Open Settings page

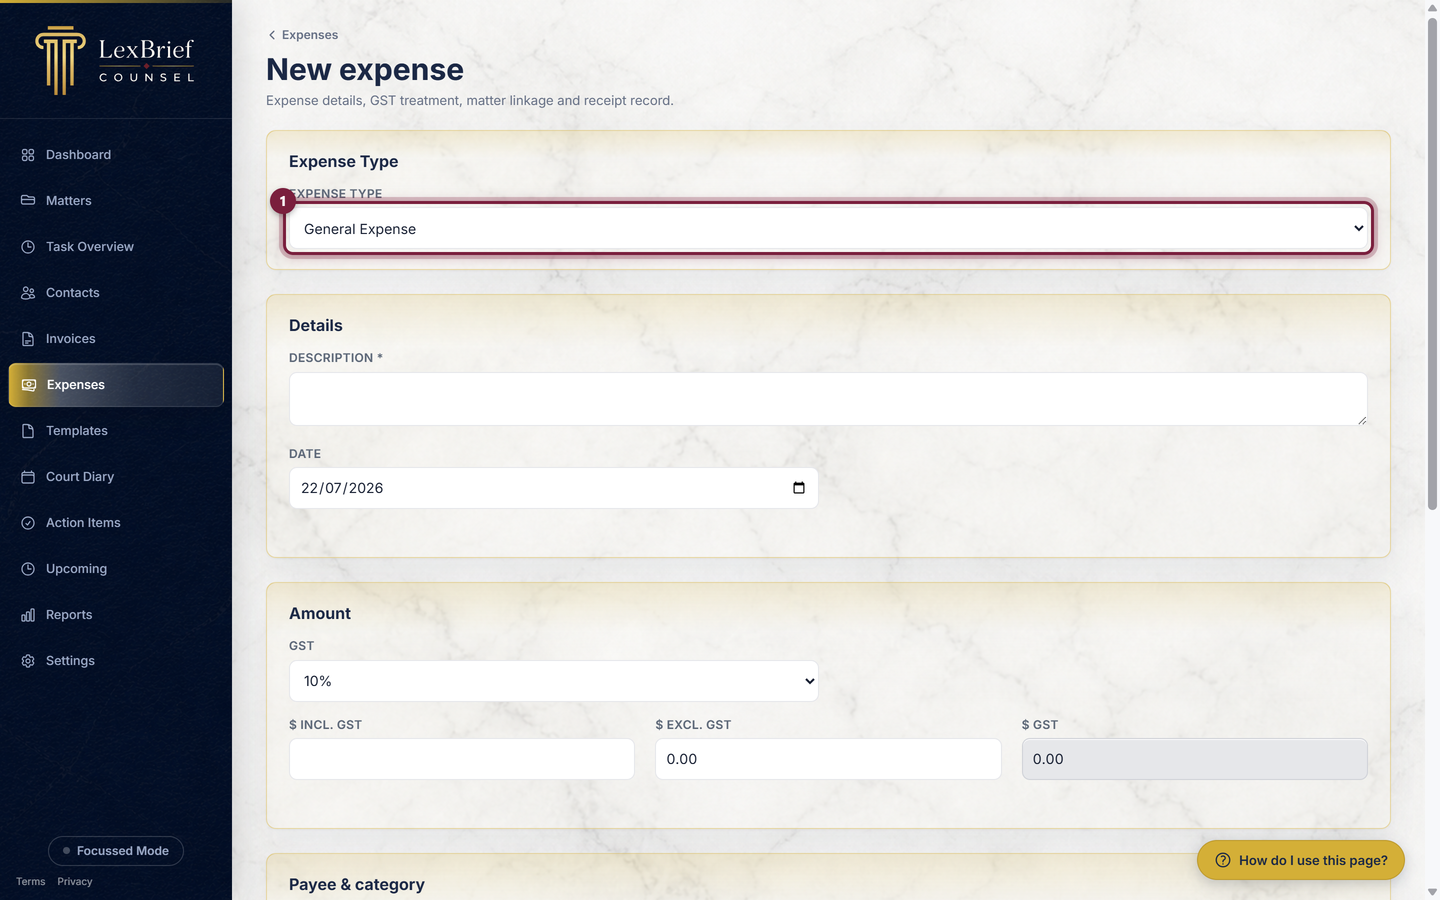pyautogui.click(x=116, y=660)
